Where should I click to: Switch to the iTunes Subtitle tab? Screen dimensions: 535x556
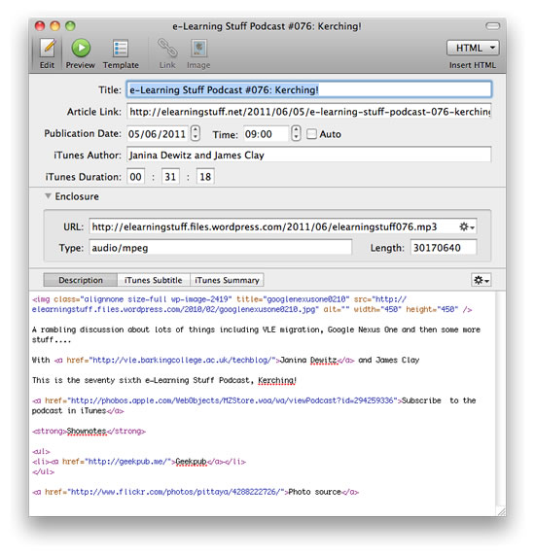coord(154,280)
